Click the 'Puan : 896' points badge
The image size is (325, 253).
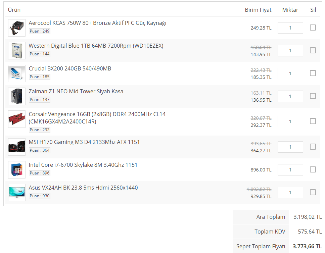40,173
